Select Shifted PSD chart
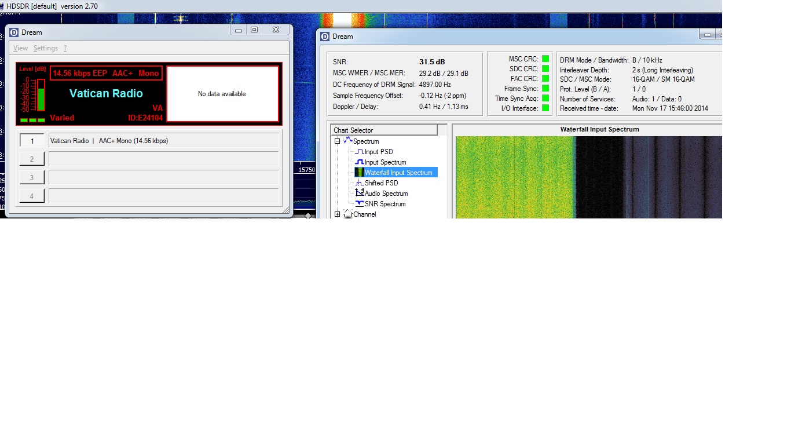This screenshot has height=445, width=791. 381,183
